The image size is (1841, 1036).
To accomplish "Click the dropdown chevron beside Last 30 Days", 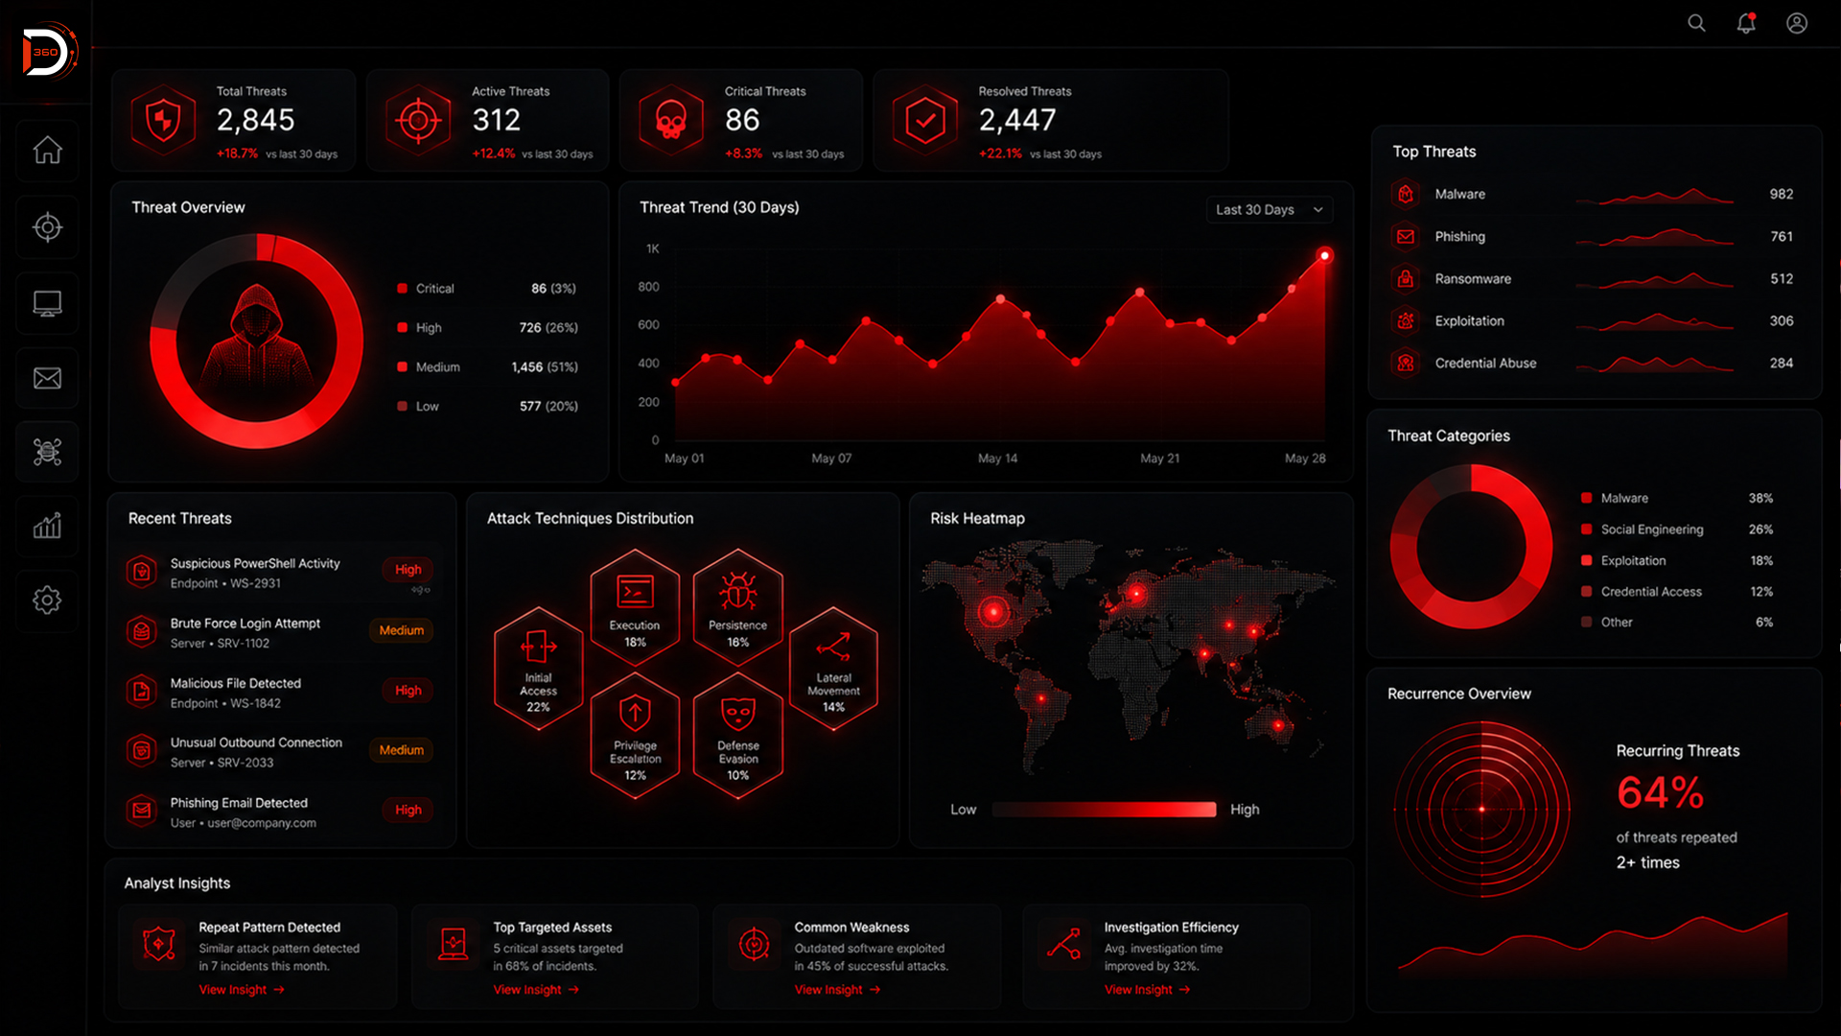I will (1318, 210).
